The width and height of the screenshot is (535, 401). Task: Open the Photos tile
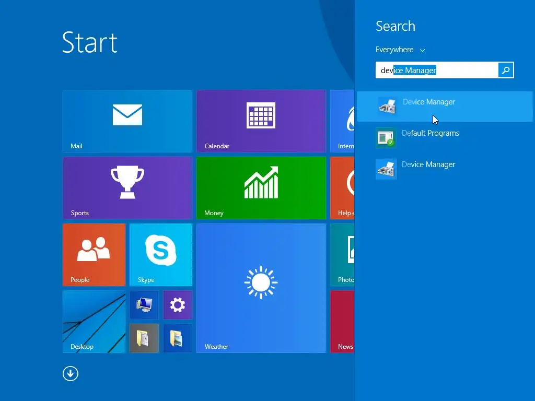[x=342, y=255]
